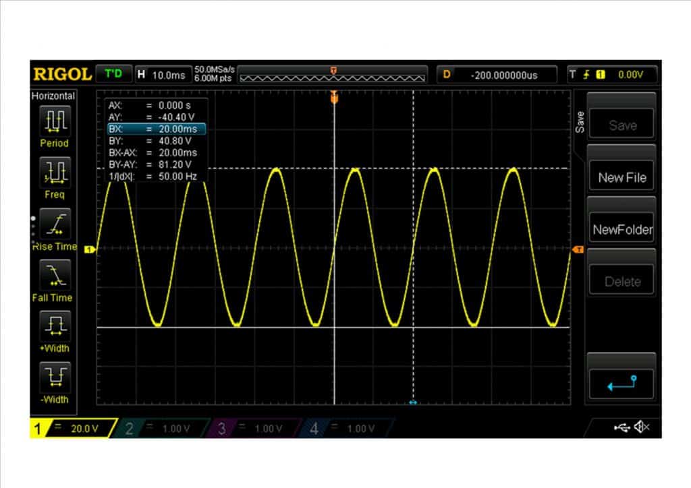The height and width of the screenshot is (488, 691).
Task: Select the -Width measurement icon
Action: point(54,376)
